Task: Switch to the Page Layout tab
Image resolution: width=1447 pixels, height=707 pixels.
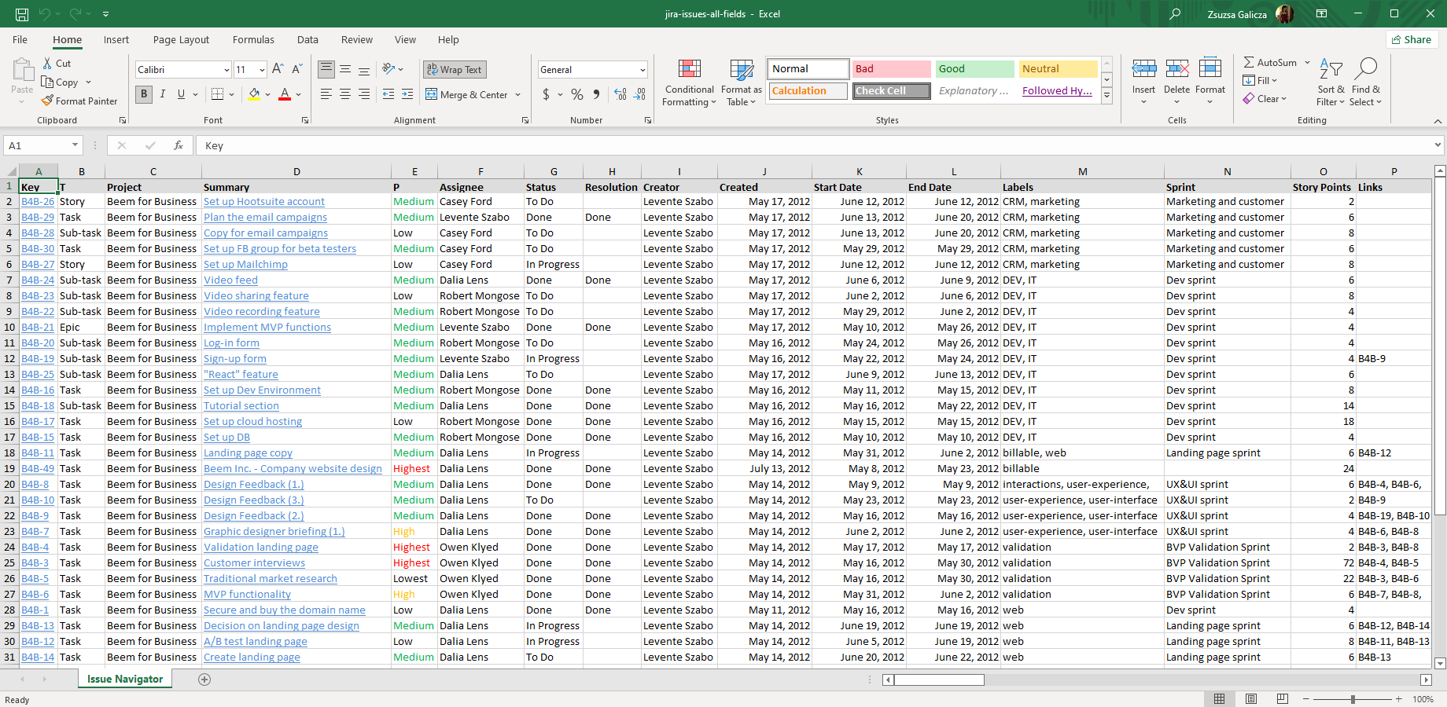Action: 181,40
